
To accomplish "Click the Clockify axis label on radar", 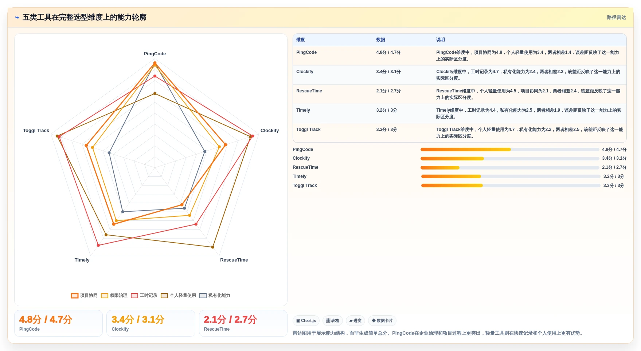I will pos(270,130).
